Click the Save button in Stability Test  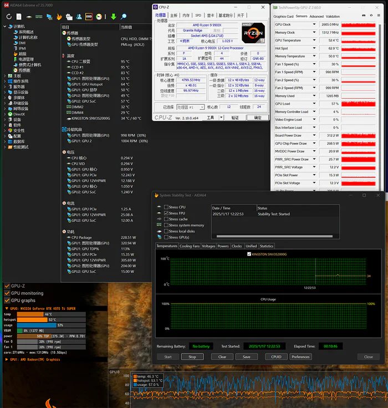coord(247,357)
